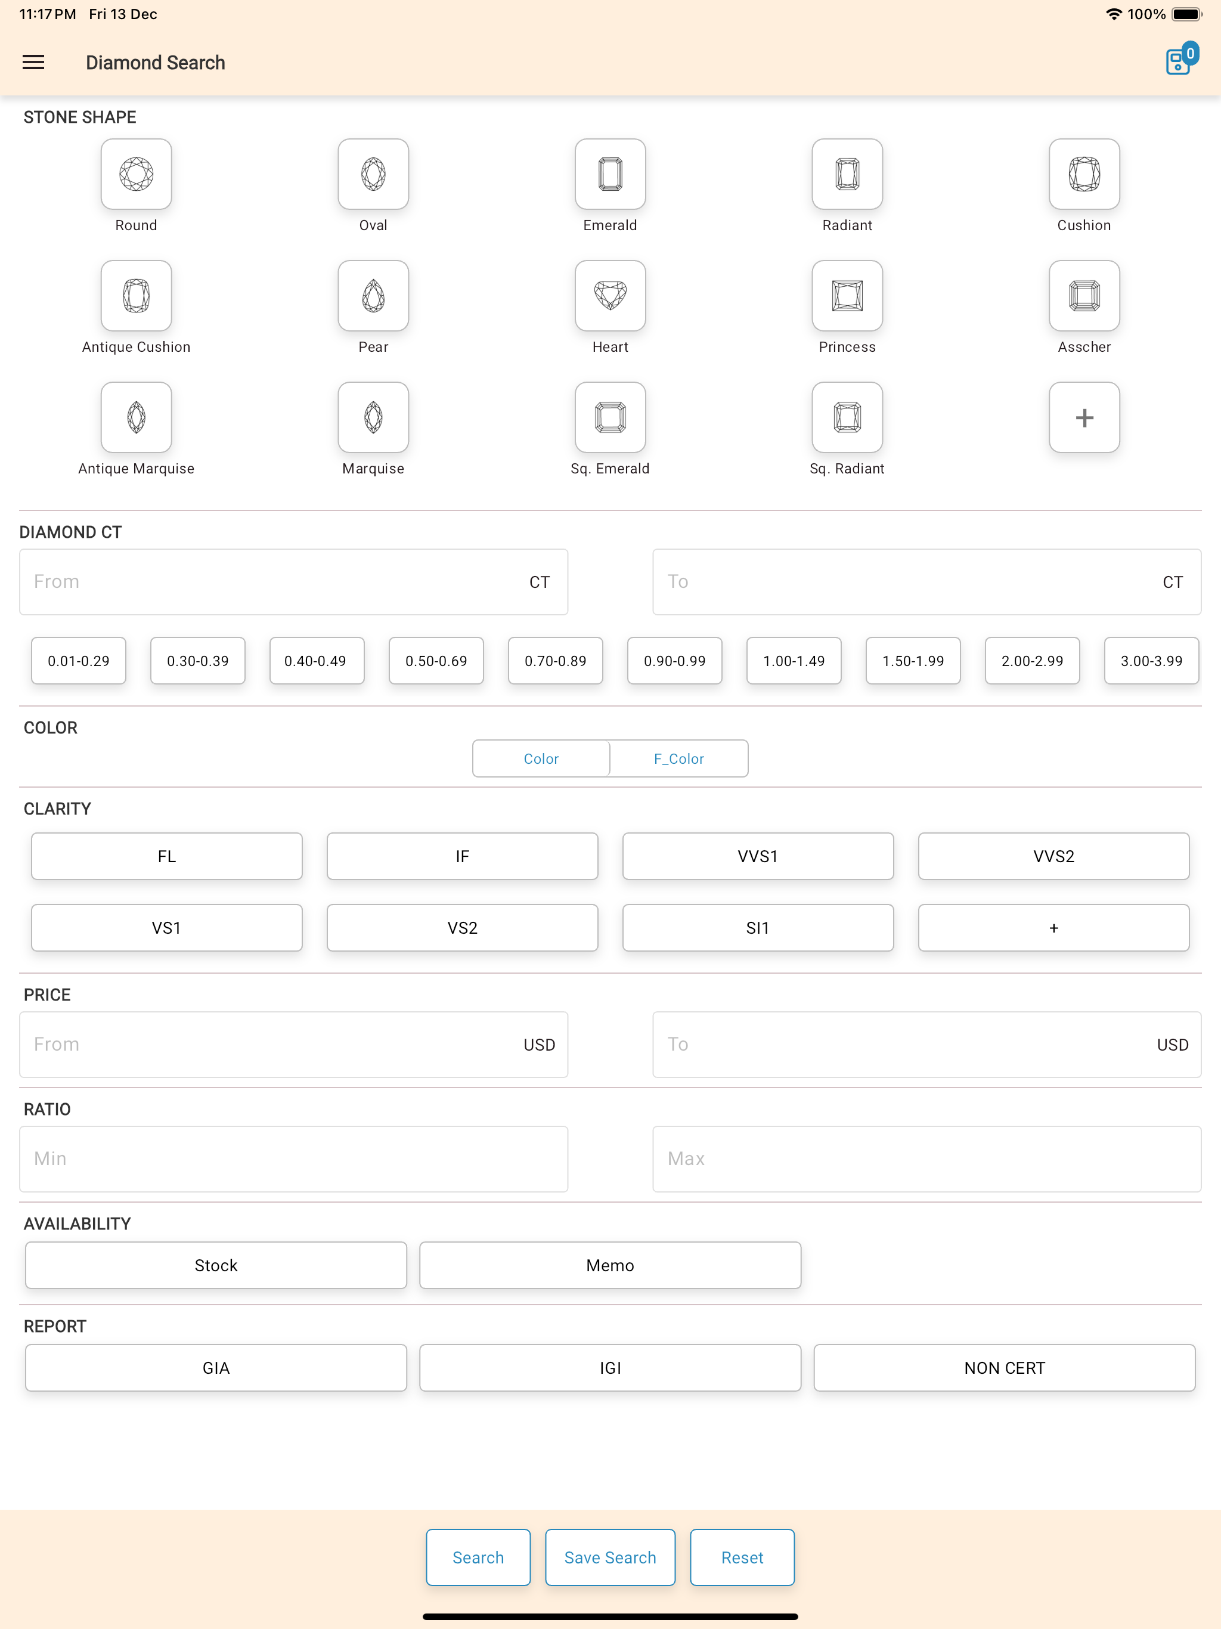Focus the Diamond CT To field
1221x1629 pixels.
coord(927,582)
